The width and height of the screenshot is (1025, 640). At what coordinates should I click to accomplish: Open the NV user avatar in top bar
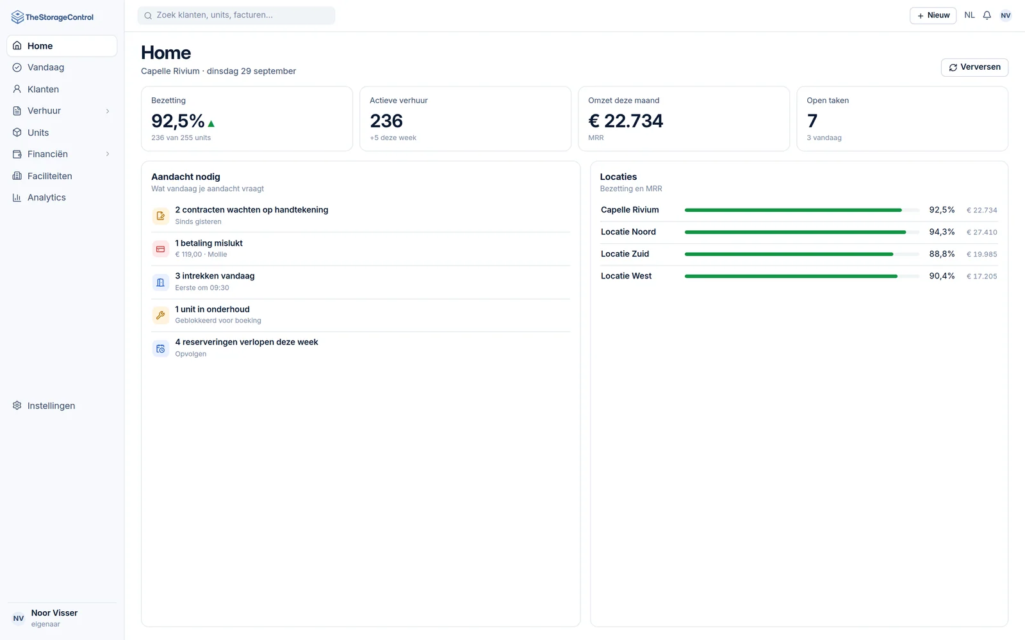click(1006, 15)
